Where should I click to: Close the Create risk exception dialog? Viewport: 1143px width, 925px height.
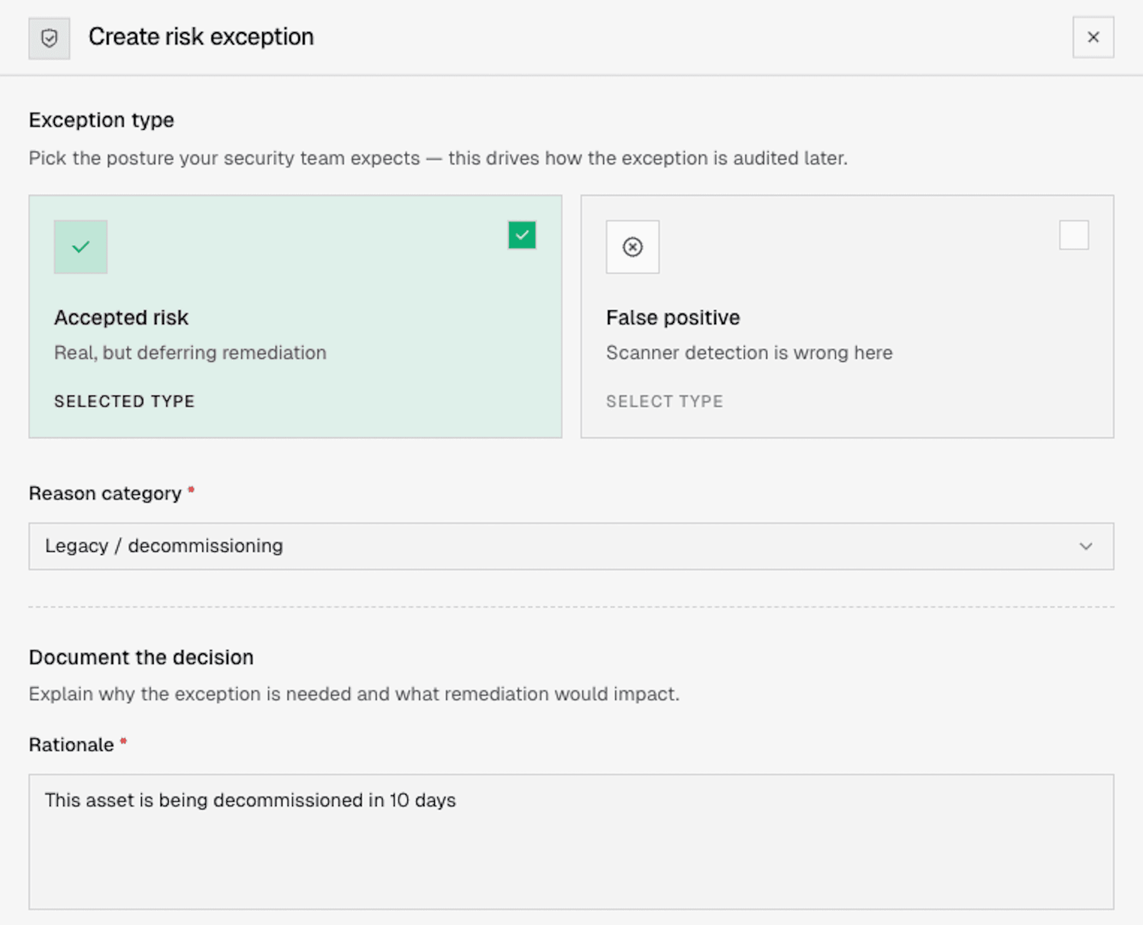tap(1093, 37)
